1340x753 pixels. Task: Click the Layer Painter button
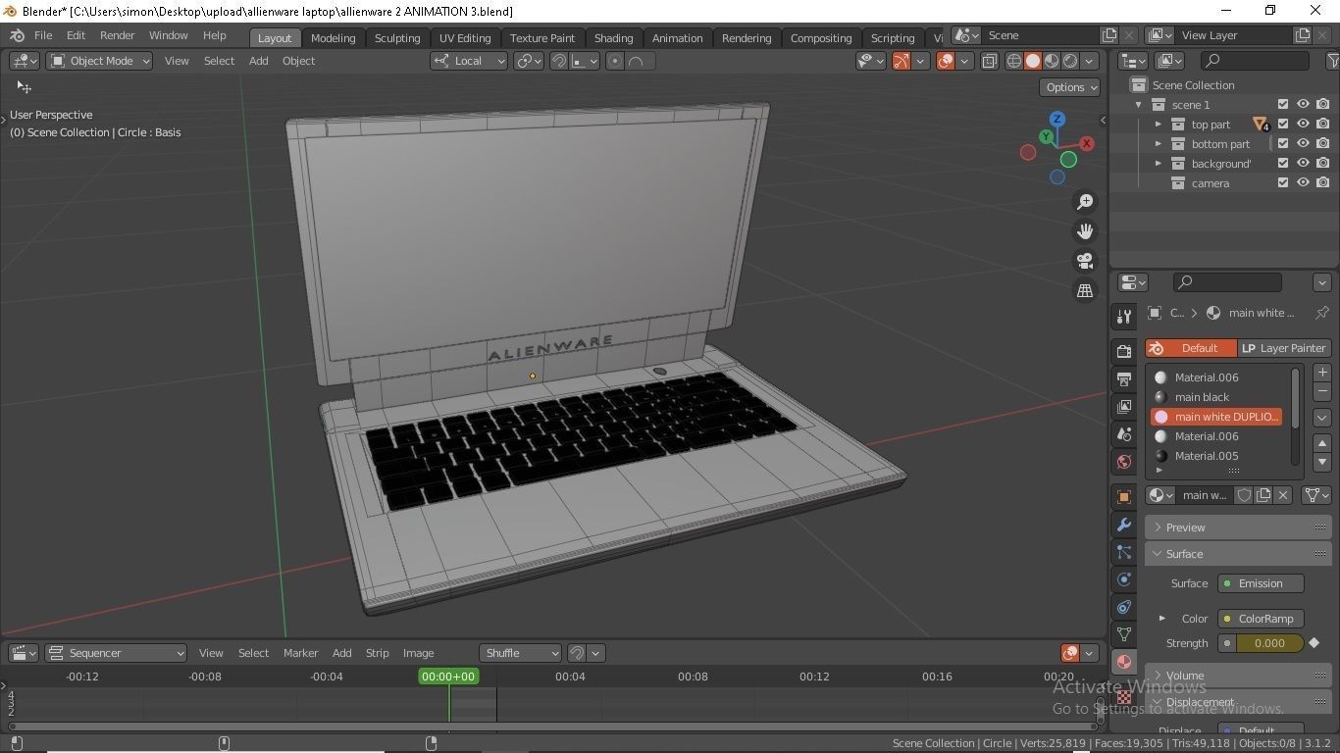pos(1284,348)
